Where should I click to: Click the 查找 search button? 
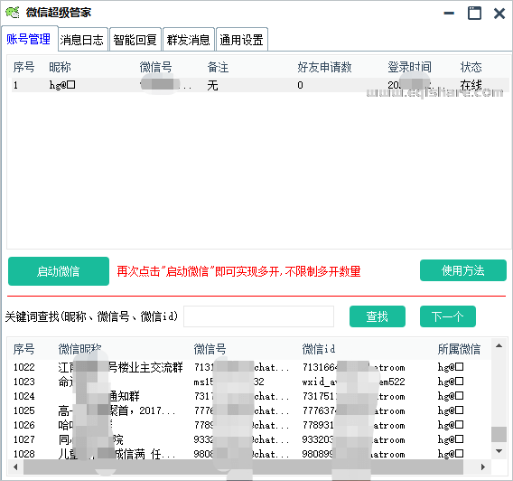click(x=378, y=316)
